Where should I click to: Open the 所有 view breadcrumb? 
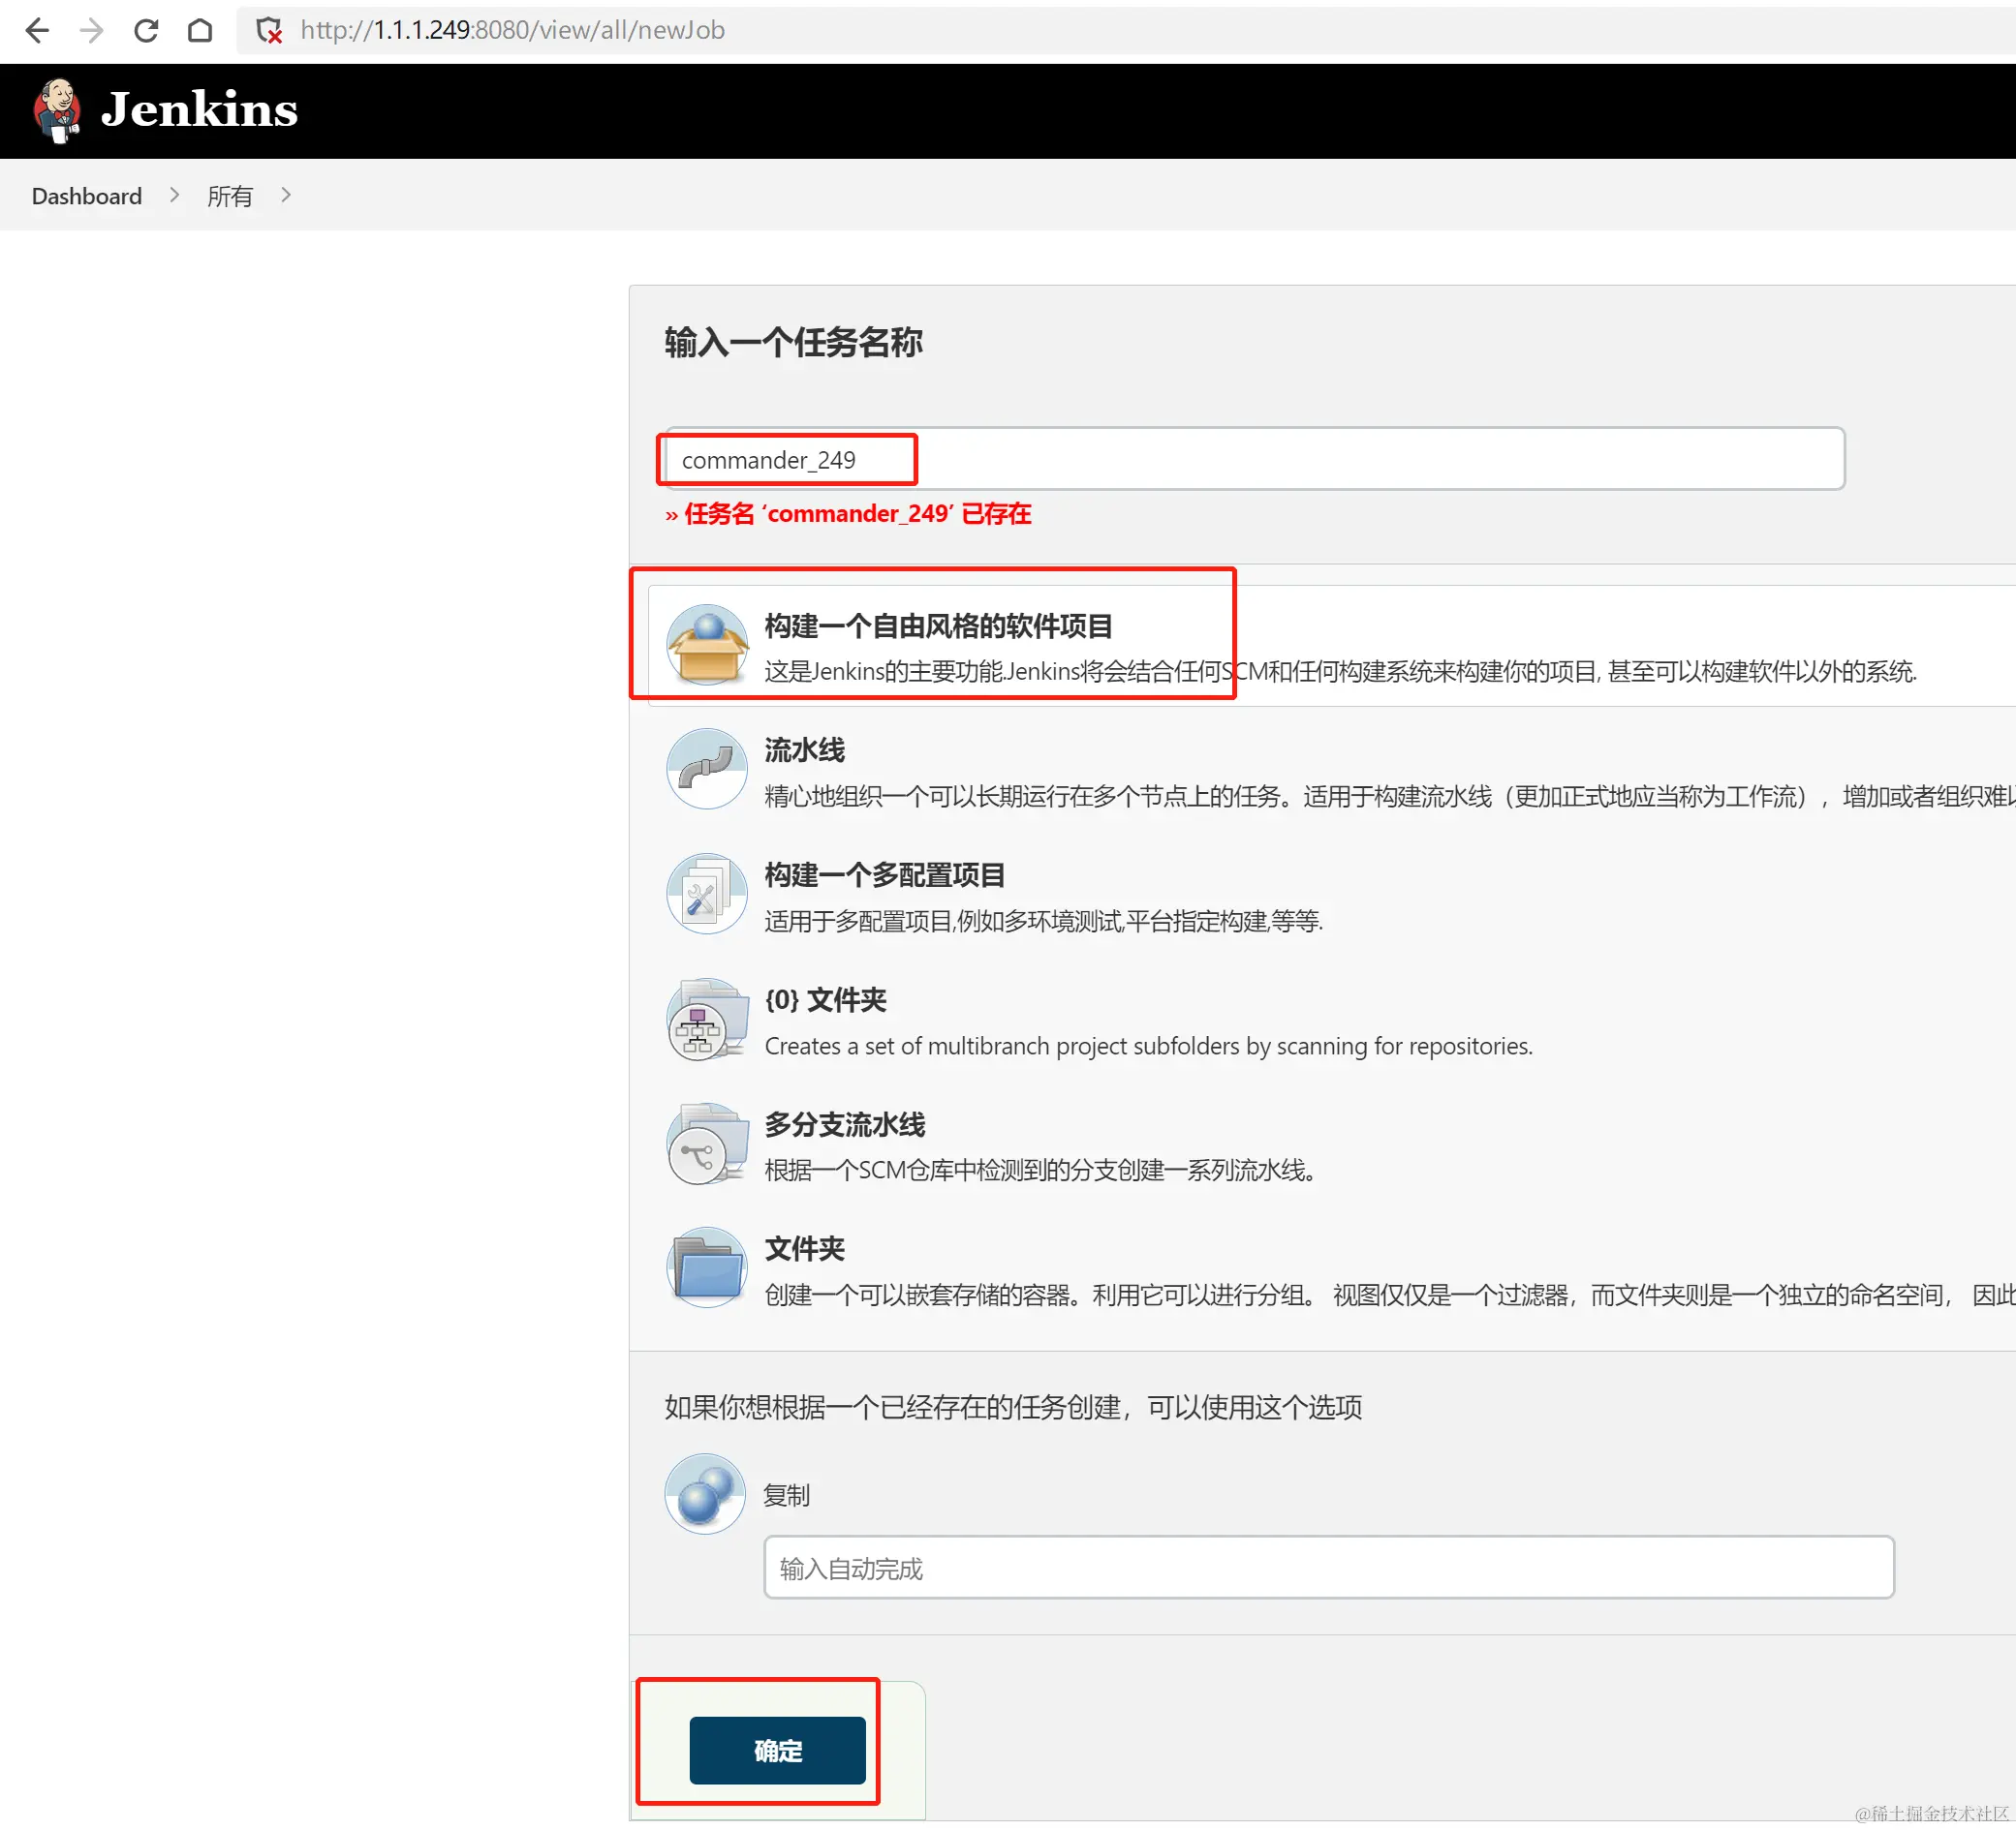click(x=229, y=196)
